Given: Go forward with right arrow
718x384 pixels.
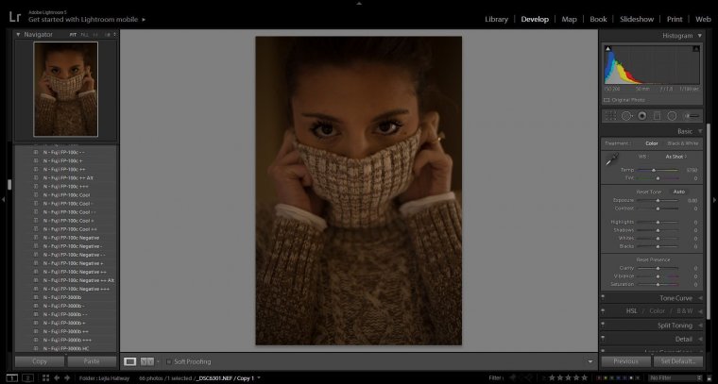Looking at the screenshot, I should pos(67,378).
